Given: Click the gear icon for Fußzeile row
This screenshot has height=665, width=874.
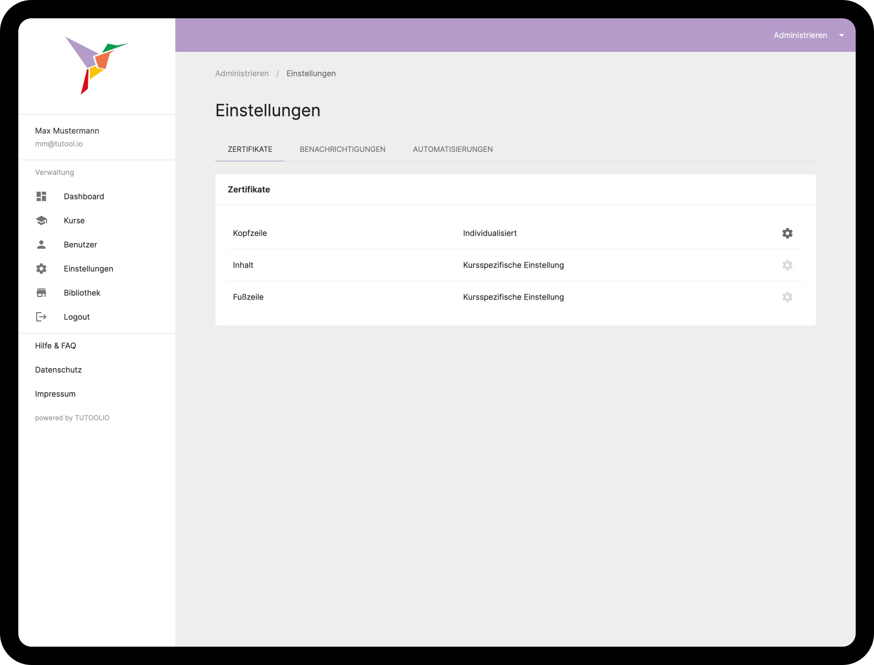Looking at the screenshot, I should 787,297.
